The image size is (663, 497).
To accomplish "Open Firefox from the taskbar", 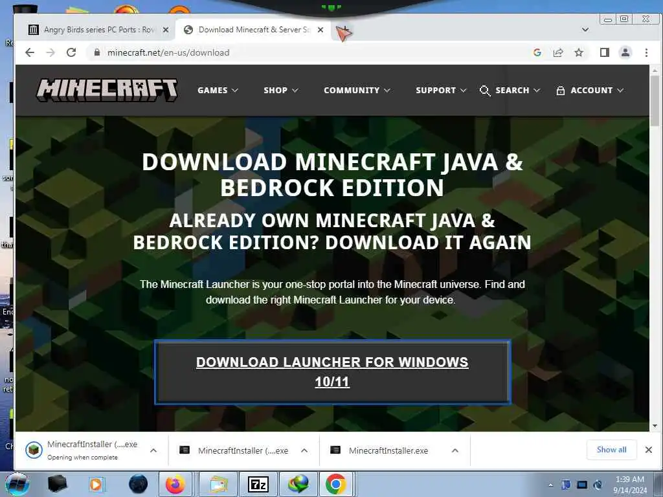I will pos(175,484).
